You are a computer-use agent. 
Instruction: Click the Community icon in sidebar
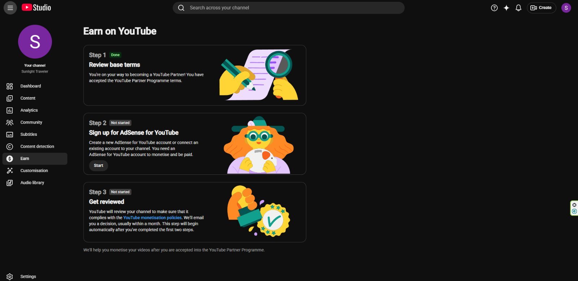[10, 122]
